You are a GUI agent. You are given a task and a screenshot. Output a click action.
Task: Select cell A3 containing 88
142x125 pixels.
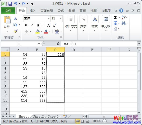coord(19,64)
